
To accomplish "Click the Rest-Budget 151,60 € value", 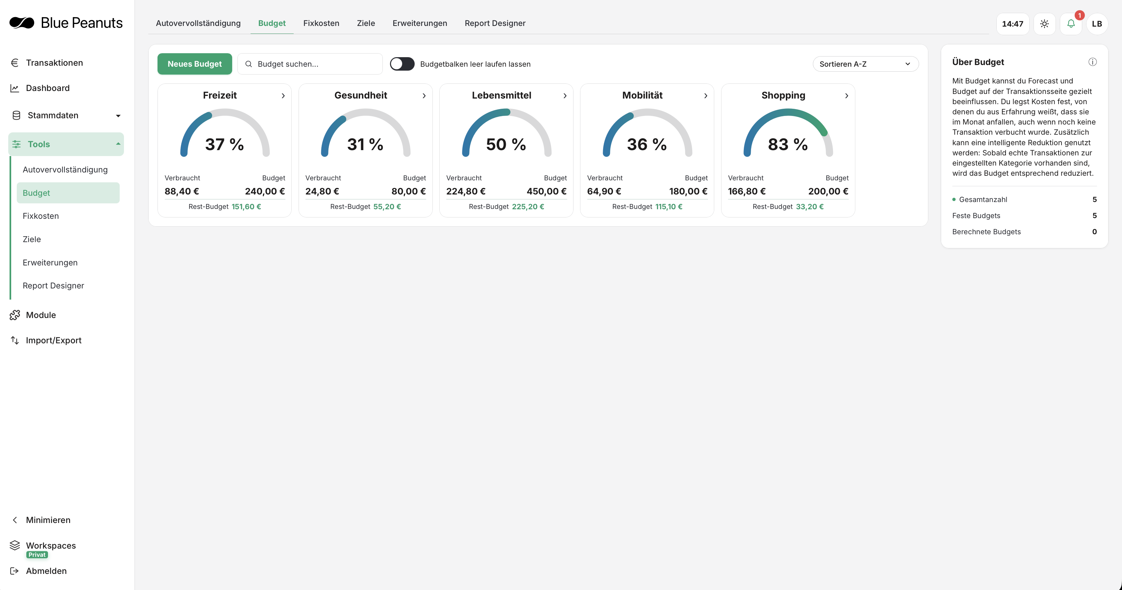I will [246, 207].
